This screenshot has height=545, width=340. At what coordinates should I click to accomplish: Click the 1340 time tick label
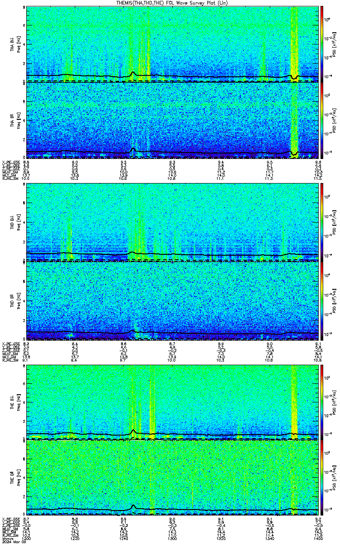click(269, 538)
